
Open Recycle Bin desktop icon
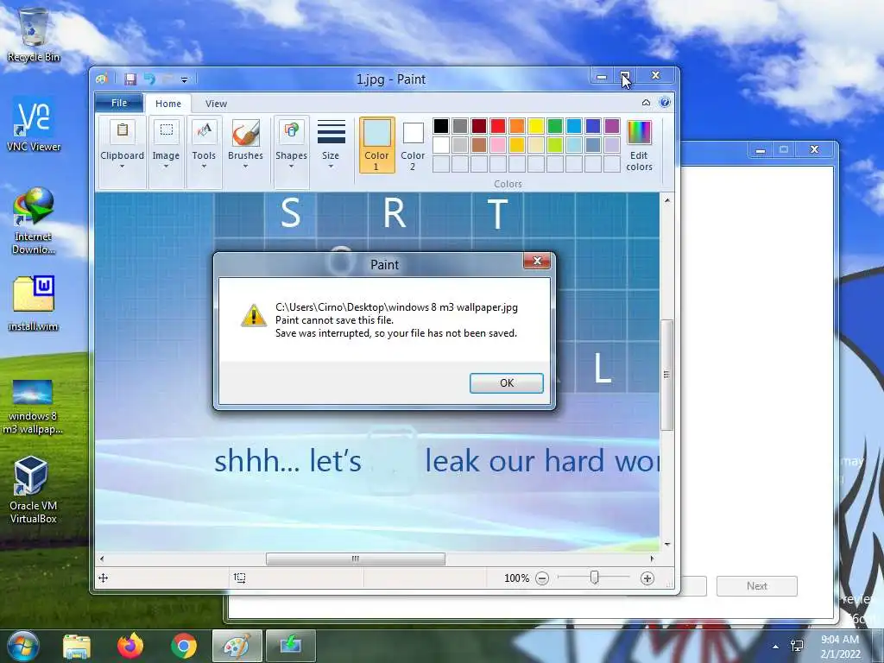[x=34, y=35]
